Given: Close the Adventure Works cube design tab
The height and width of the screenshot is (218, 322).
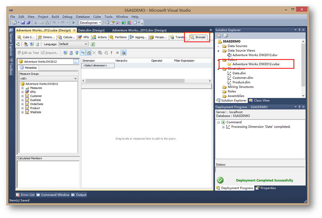Looking at the screenshot, I should point(74,30).
